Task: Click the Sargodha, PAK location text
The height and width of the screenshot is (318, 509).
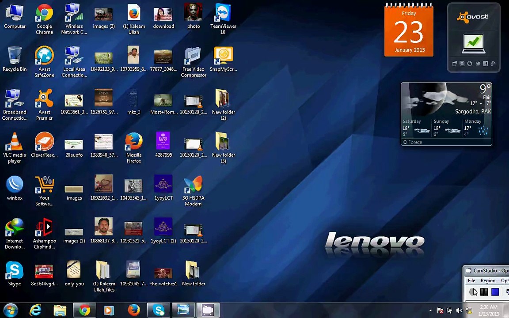Action: click(x=473, y=111)
